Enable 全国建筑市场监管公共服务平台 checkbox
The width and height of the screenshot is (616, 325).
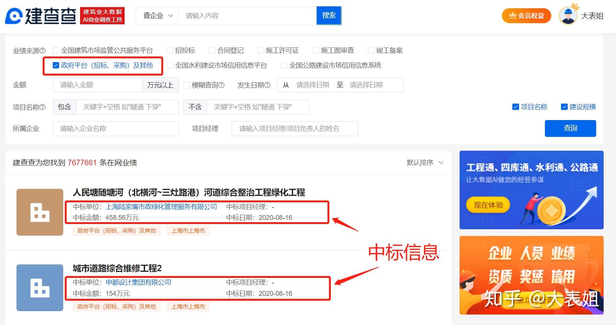tap(56, 50)
